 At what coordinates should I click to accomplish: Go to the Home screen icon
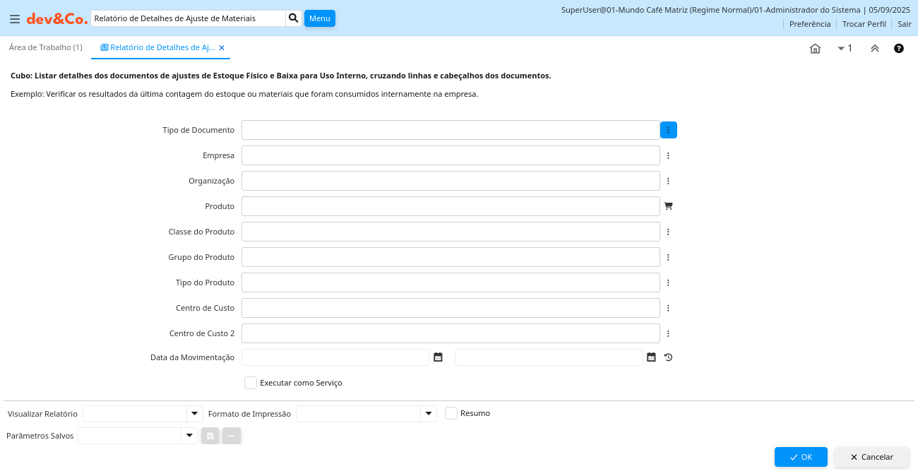click(815, 49)
